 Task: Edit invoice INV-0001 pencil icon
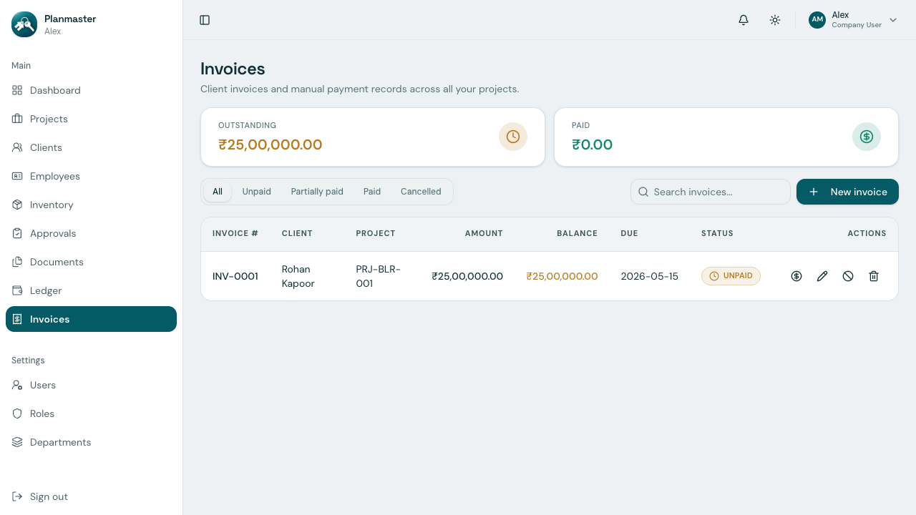tap(822, 276)
